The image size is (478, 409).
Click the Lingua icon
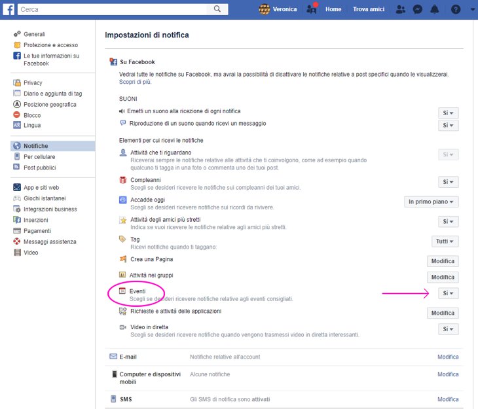click(x=17, y=125)
